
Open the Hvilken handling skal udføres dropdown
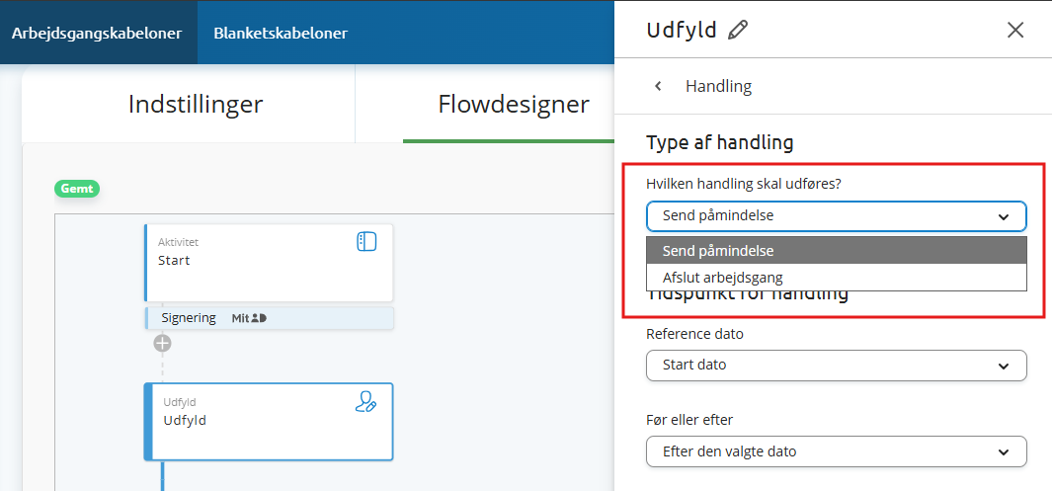(836, 216)
